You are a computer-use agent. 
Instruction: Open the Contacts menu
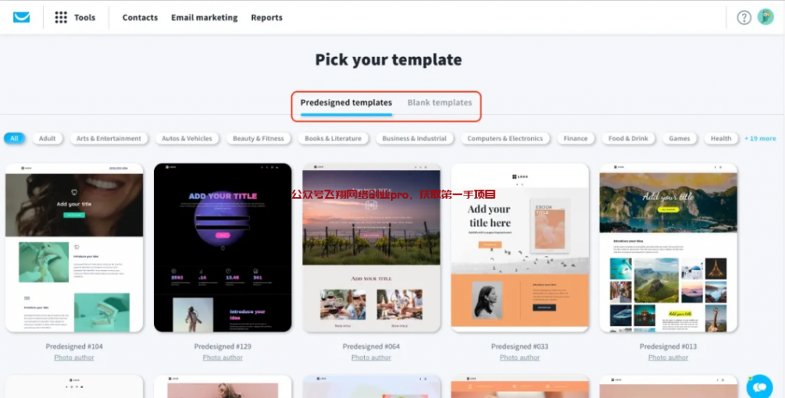pos(140,18)
